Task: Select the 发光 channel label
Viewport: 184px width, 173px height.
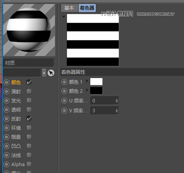Action: coord(16,101)
